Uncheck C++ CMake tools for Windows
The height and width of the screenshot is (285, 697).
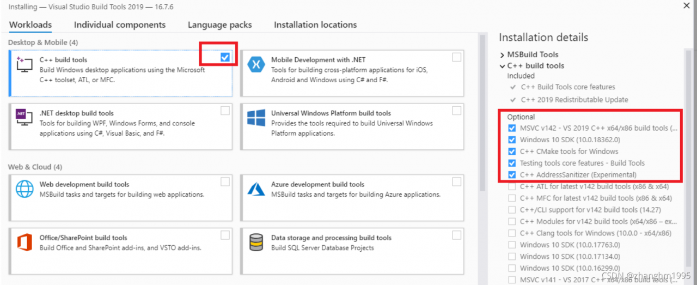[x=512, y=151]
